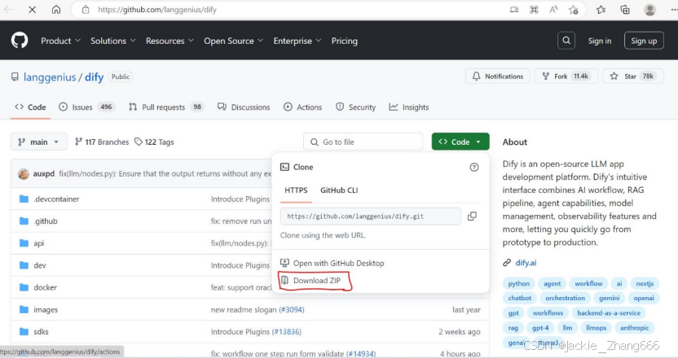Click the site lock icon in address bar
The width and height of the screenshot is (678, 358).
pos(86,10)
